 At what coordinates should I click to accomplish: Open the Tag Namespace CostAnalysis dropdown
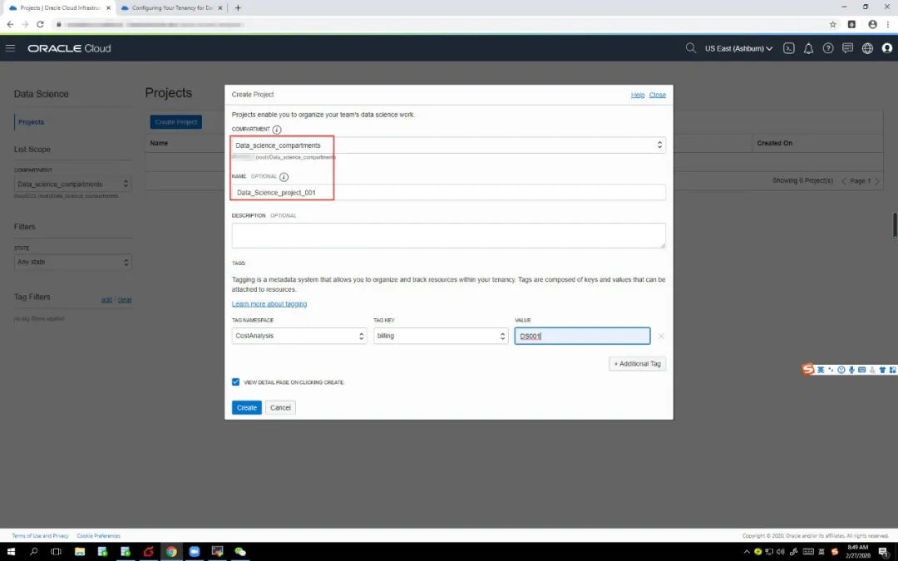click(299, 336)
